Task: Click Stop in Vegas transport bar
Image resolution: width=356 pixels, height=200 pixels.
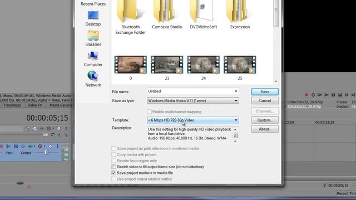Action: (x=340, y=95)
